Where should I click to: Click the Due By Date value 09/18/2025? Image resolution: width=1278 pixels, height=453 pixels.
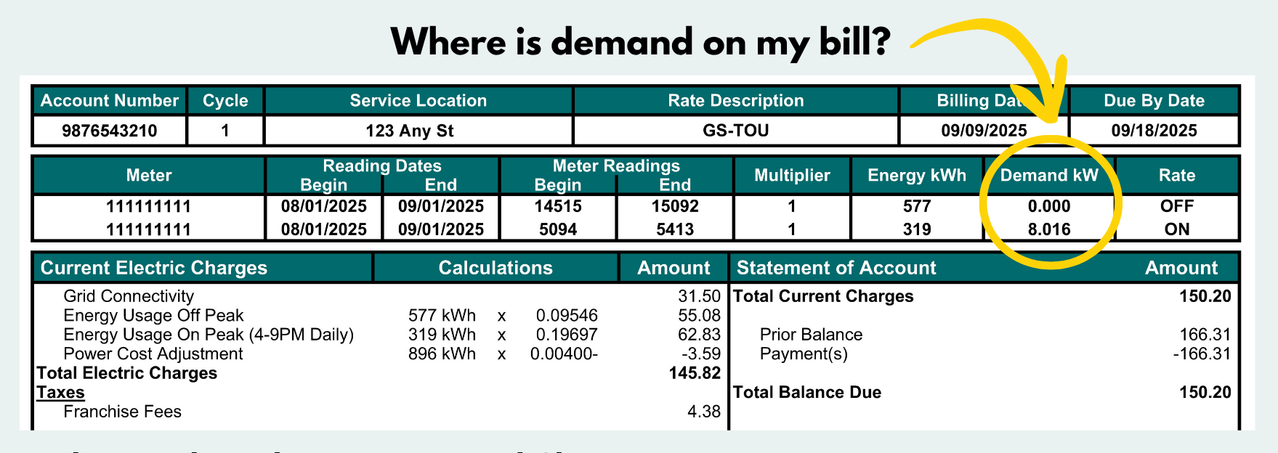pos(1154,131)
